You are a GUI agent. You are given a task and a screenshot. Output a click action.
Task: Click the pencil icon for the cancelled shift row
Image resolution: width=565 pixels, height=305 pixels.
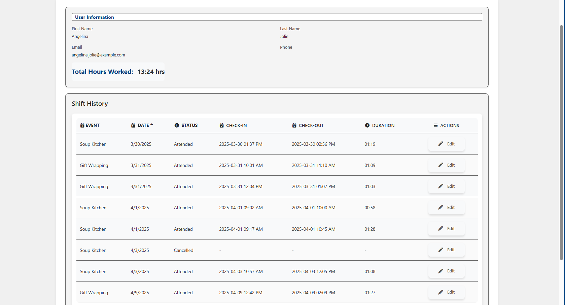(440, 250)
